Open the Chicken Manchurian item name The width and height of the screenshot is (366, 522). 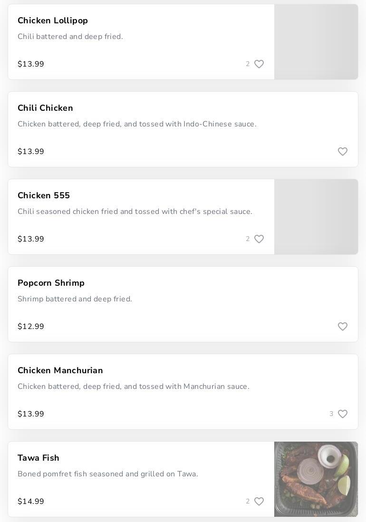(60, 370)
